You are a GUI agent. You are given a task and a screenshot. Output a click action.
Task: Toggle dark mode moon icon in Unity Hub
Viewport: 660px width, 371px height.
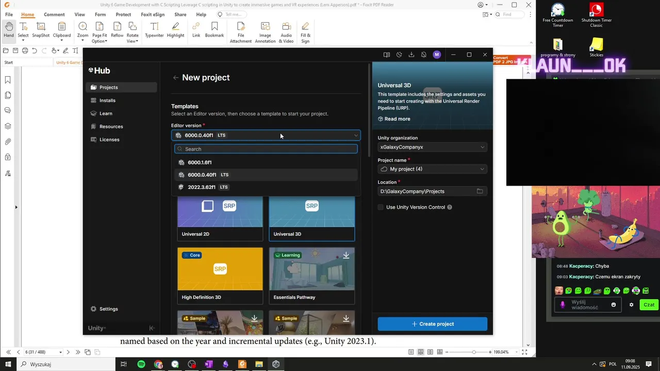point(399,55)
